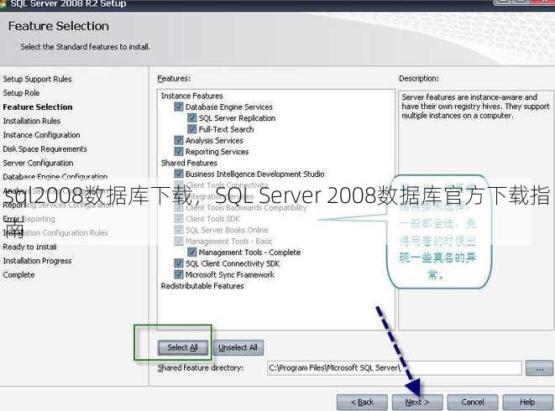Click the Select All button
Screen dimensions: 555x411
(x=183, y=347)
